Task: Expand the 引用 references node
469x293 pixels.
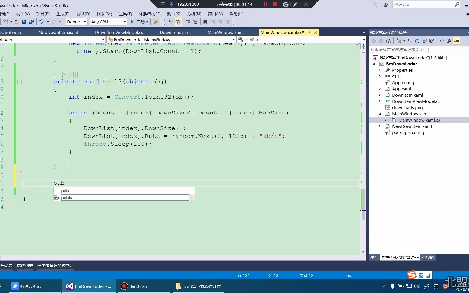Action: (379, 76)
